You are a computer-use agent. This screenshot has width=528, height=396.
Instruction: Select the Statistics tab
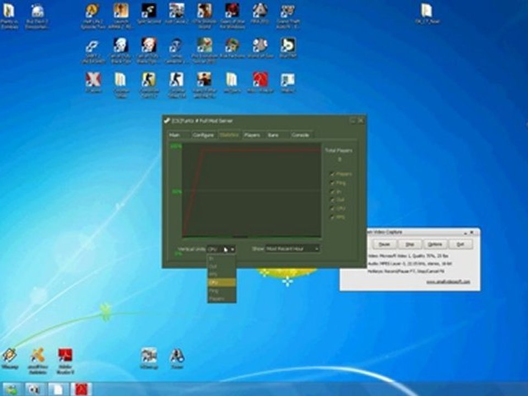[x=229, y=135]
